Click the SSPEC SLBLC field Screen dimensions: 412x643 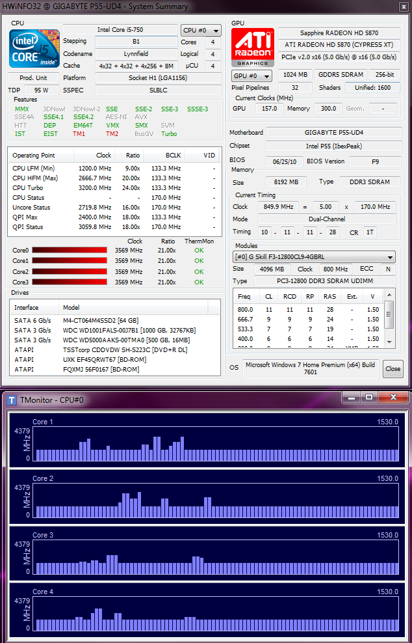[158, 90]
